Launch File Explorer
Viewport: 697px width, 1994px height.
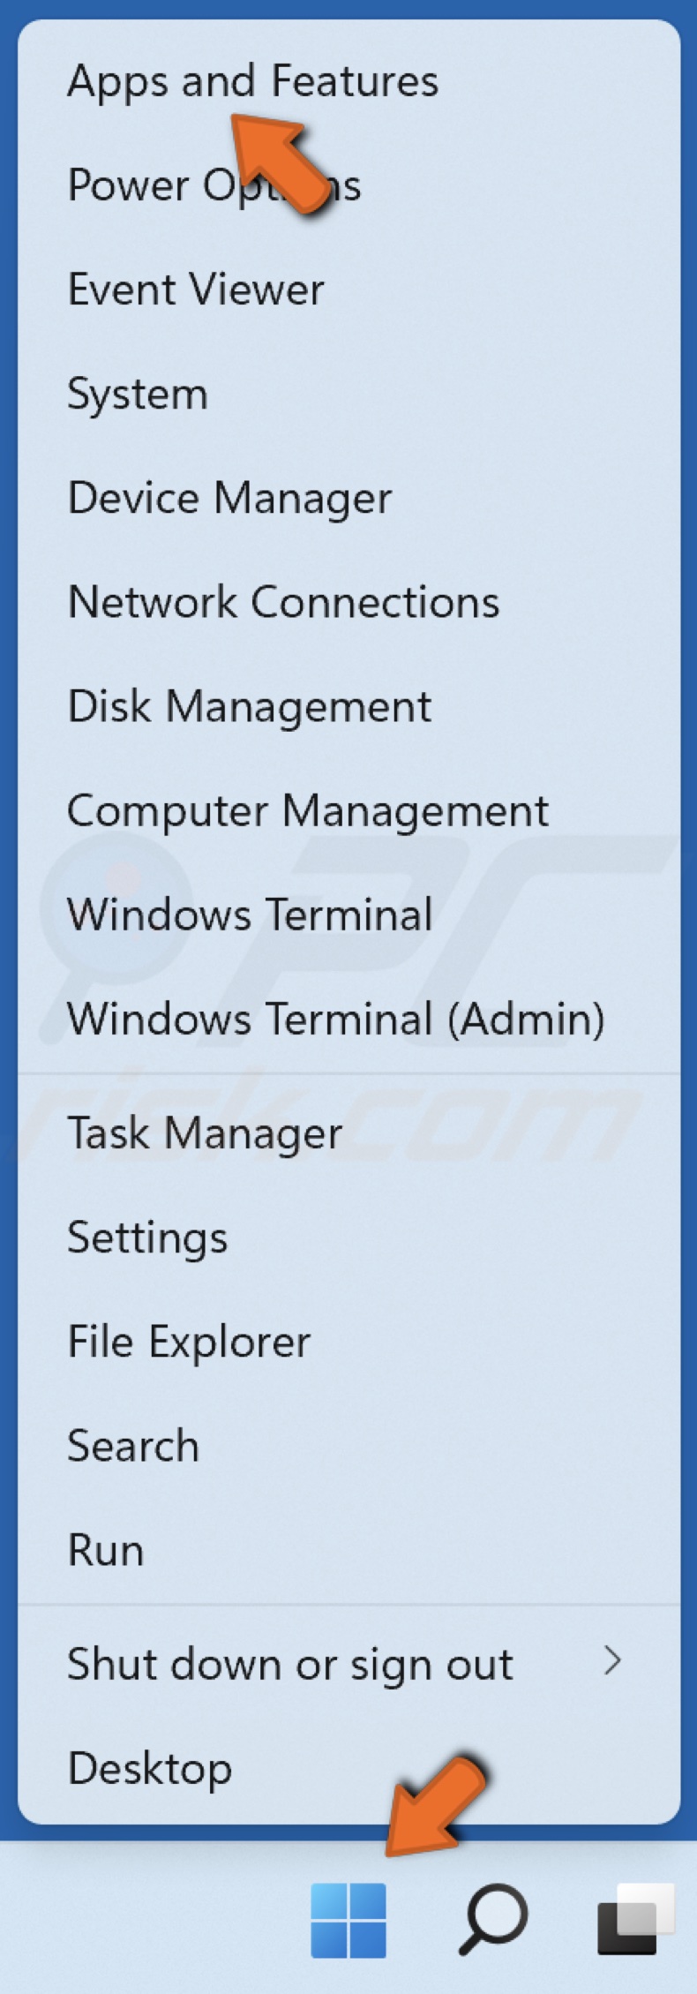[x=188, y=1341]
